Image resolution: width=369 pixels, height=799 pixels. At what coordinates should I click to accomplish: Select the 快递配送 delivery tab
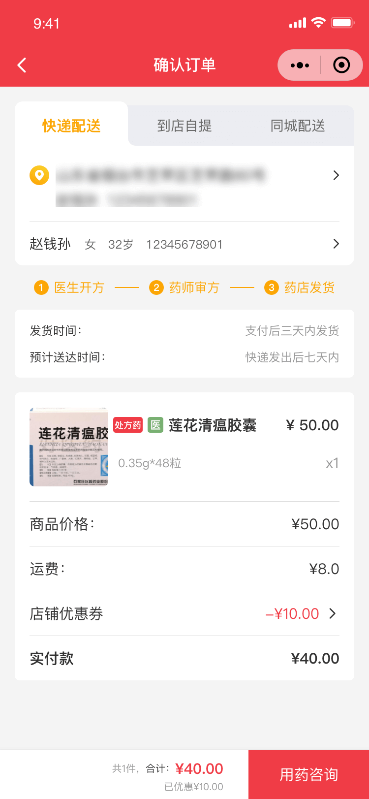(71, 126)
